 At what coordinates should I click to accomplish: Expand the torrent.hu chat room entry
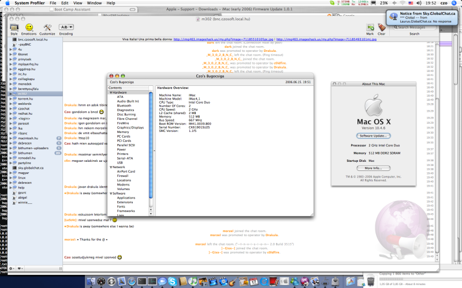click(10, 98)
